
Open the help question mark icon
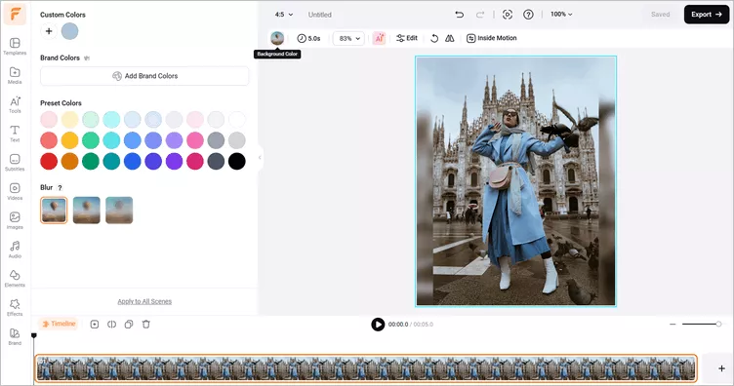coord(528,15)
